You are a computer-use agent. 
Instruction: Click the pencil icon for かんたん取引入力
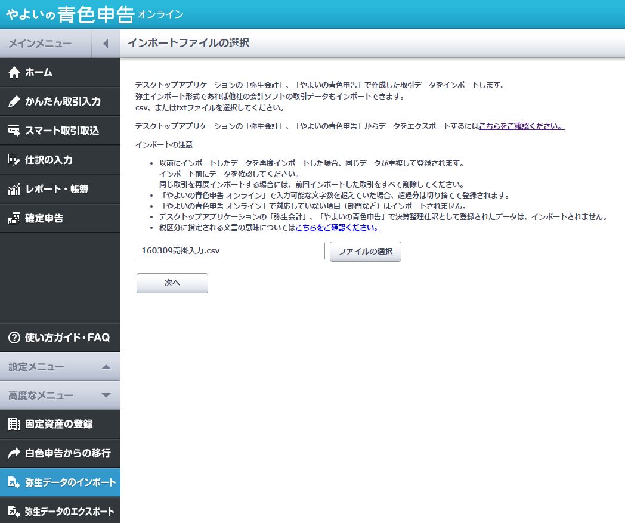[x=14, y=101]
